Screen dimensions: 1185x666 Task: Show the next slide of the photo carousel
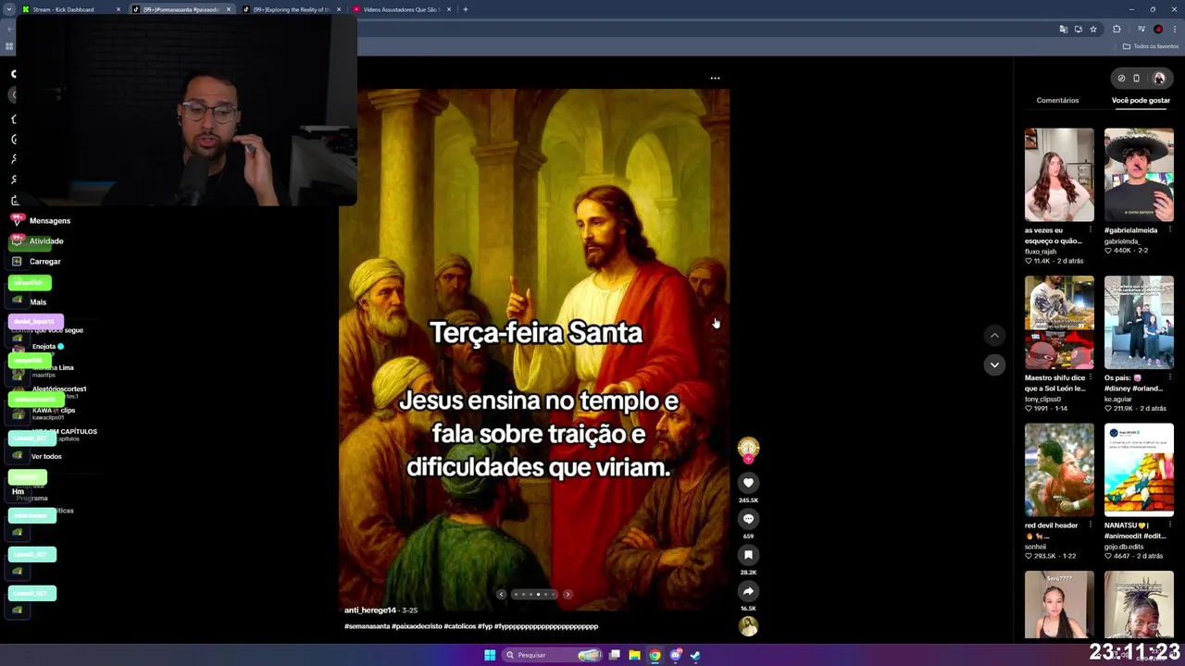[568, 595]
